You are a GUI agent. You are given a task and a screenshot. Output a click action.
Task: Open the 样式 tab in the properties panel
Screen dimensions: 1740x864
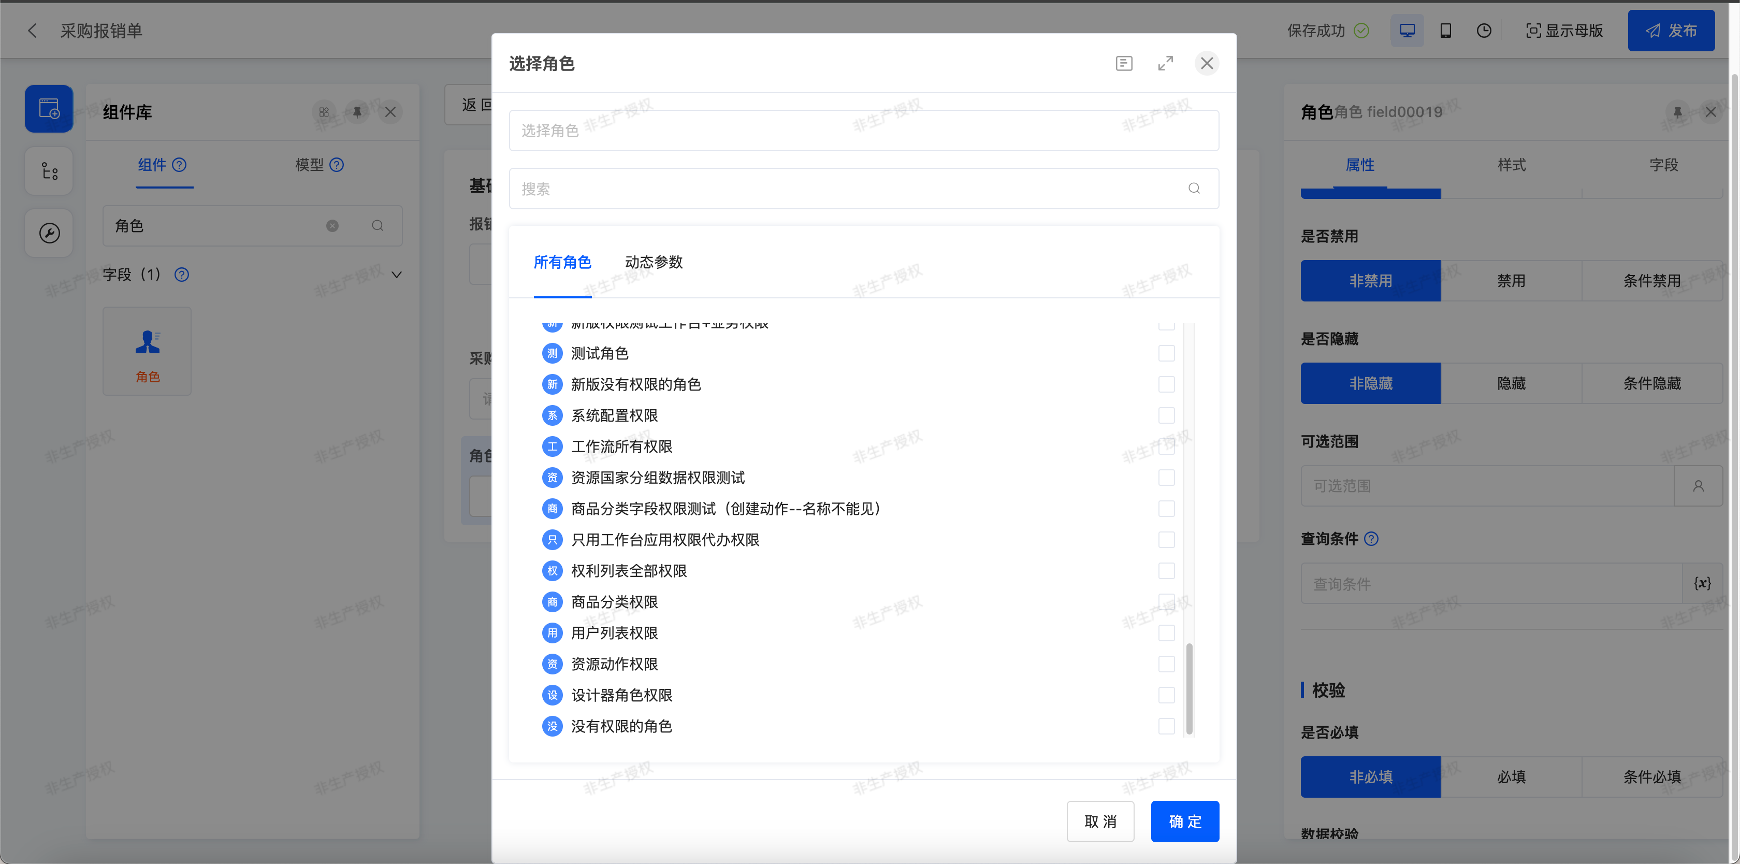click(1511, 165)
